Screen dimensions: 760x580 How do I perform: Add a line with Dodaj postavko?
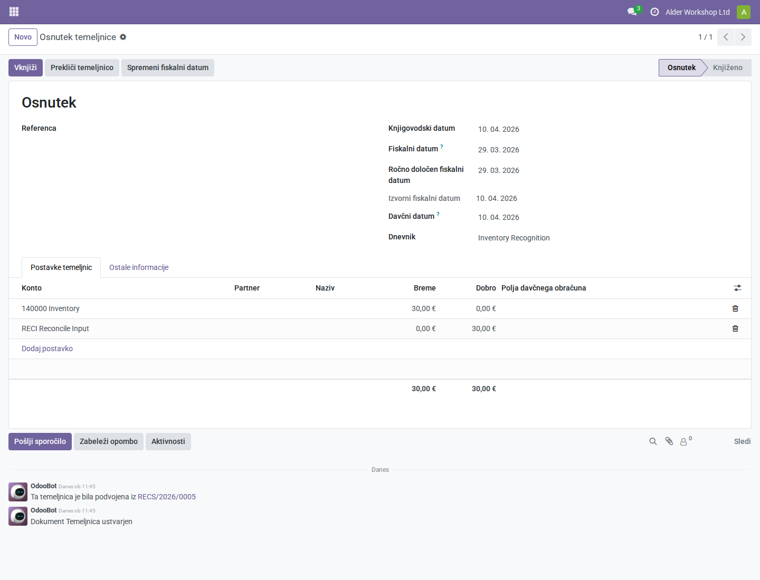click(x=47, y=349)
